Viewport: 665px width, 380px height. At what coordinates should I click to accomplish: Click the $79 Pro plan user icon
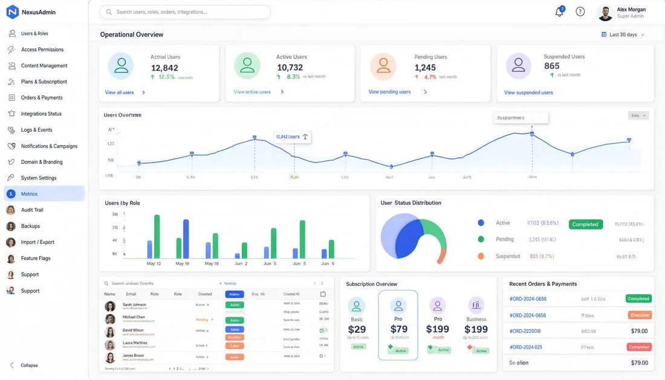398,305
